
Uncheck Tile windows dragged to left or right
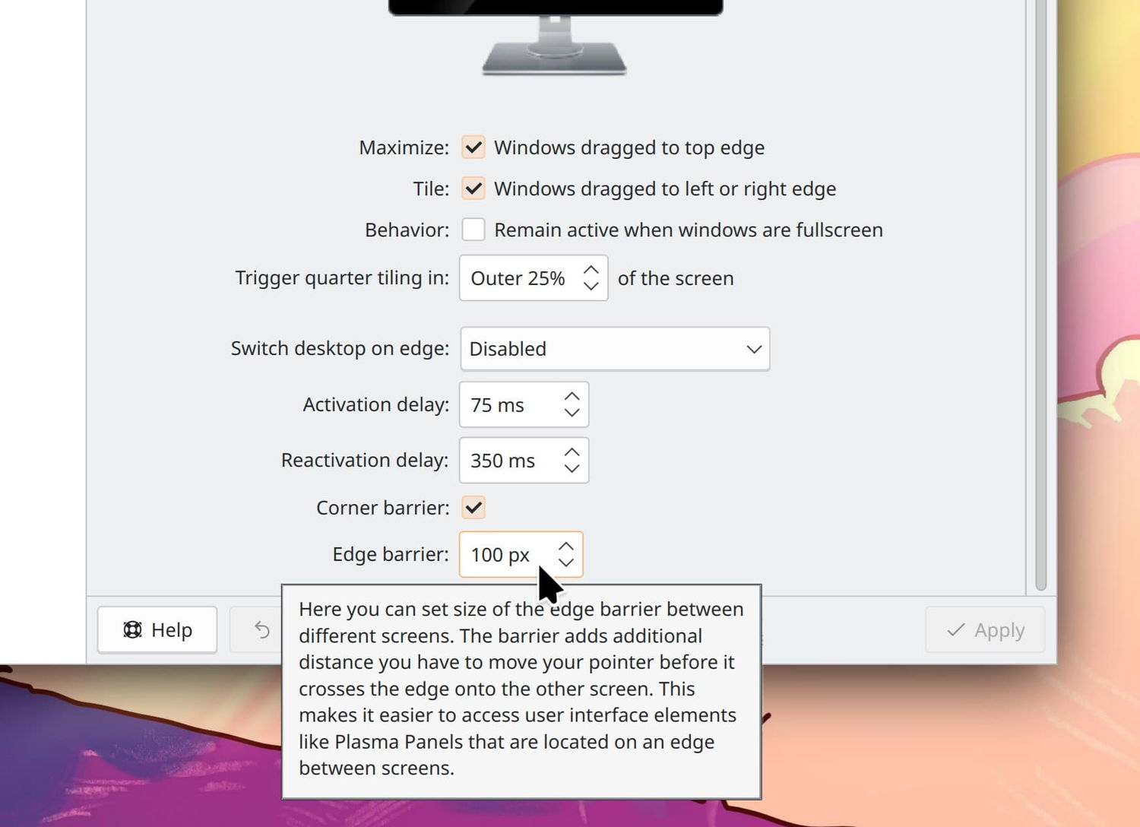pos(473,189)
